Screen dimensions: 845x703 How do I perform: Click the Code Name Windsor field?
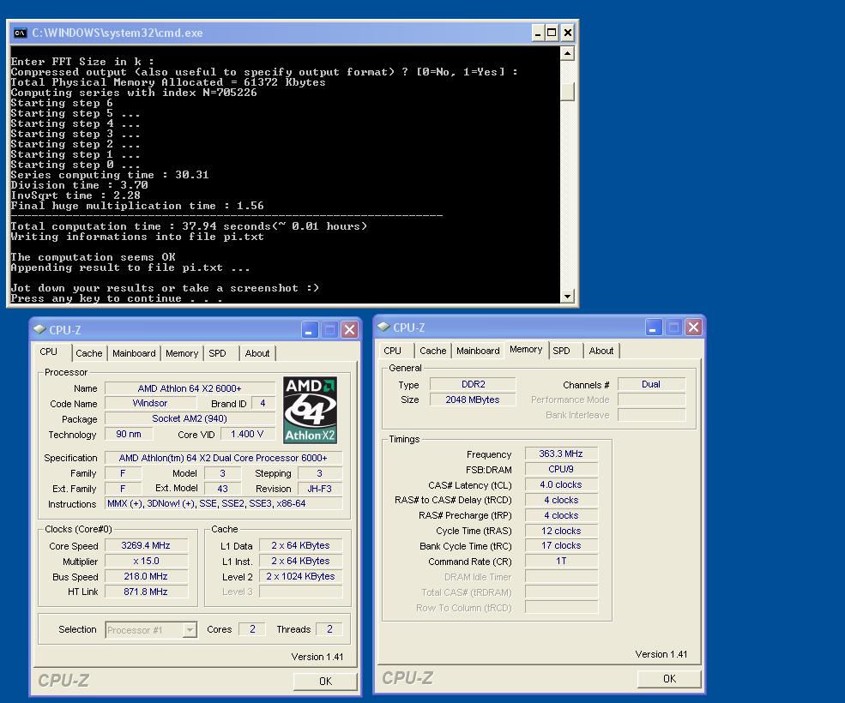pyautogui.click(x=150, y=404)
